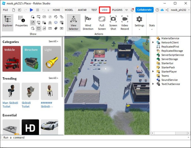
Task: Take a Screen Shot
Action: click(113, 22)
